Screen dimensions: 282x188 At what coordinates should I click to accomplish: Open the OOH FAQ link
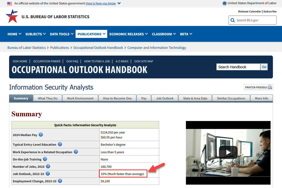point(72,61)
